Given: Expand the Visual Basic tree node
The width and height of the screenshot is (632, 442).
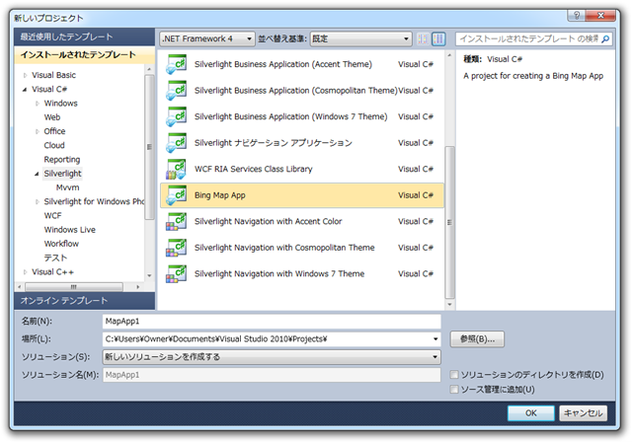Looking at the screenshot, I should [25, 75].
